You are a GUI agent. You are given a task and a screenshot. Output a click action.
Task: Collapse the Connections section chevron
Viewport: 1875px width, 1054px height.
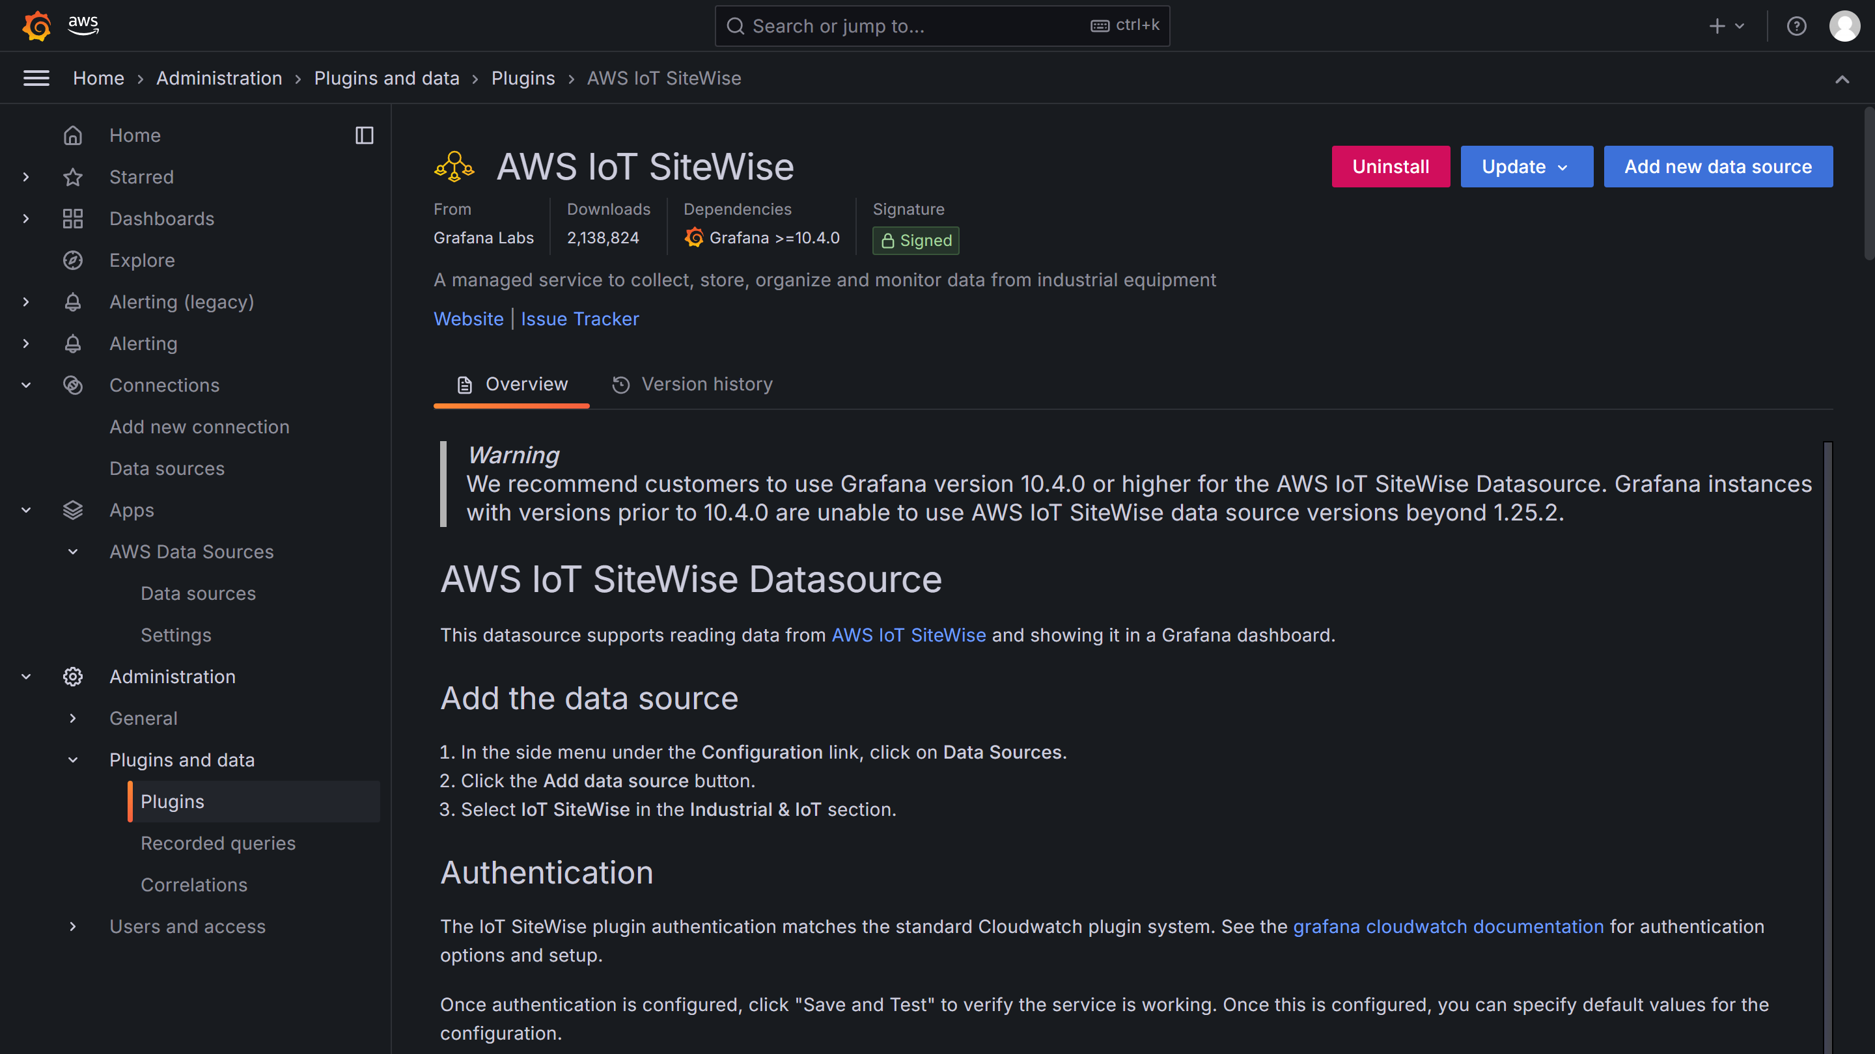point(26,385)
